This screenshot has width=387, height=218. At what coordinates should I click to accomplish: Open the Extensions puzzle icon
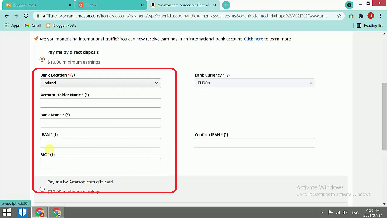(361, 16)
